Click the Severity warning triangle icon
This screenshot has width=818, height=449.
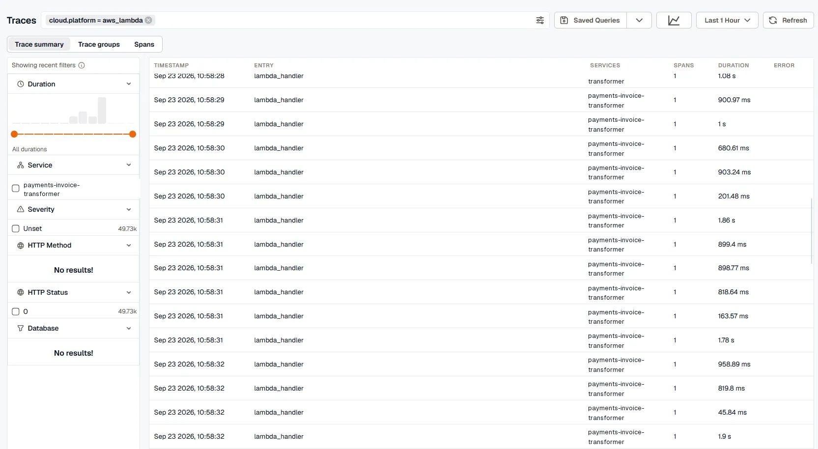[21, 209]
